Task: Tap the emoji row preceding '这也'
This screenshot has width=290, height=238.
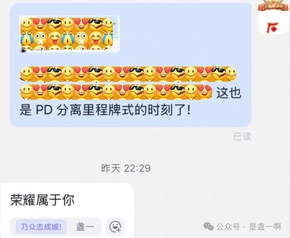Action: point(116,92)
